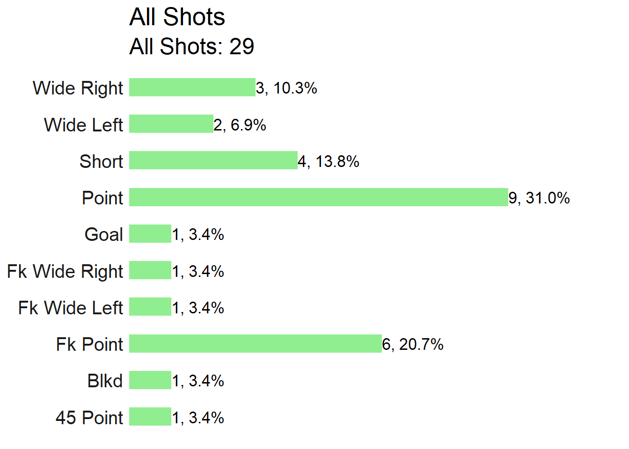
Task: Select the 45 Point bar
Action: (150, 417)
